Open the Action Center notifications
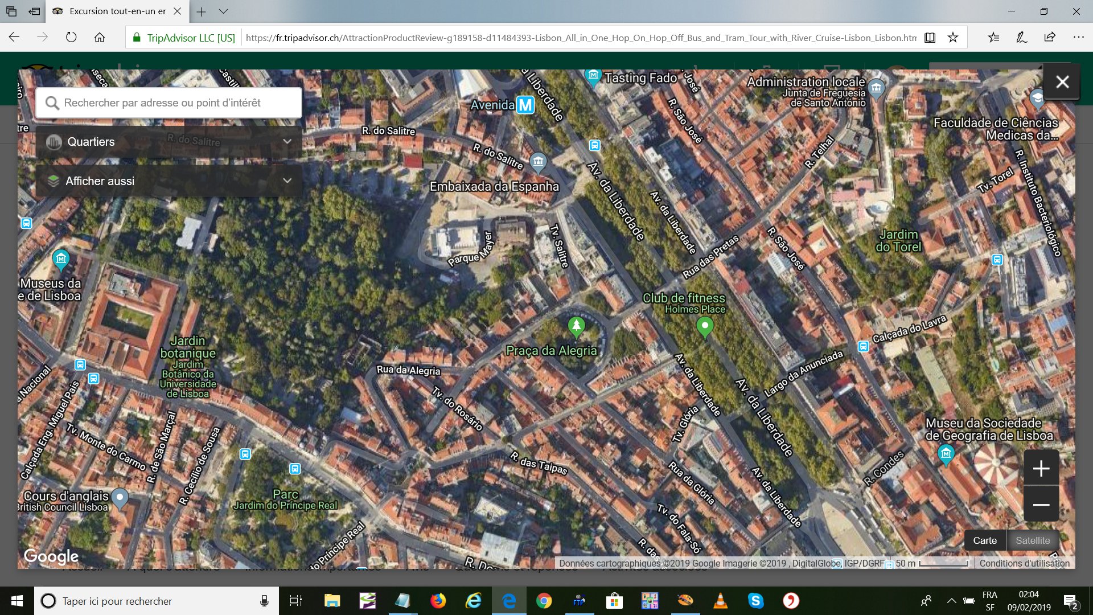Image resolution: width=1093 pixels, height=615 pixels. [x=1070, y=601]
